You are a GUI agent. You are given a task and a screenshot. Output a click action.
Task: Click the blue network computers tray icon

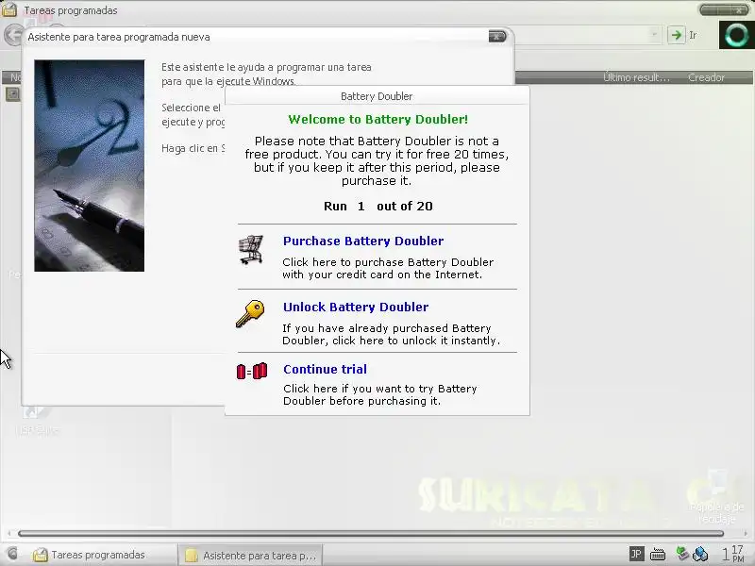point(700,555)
